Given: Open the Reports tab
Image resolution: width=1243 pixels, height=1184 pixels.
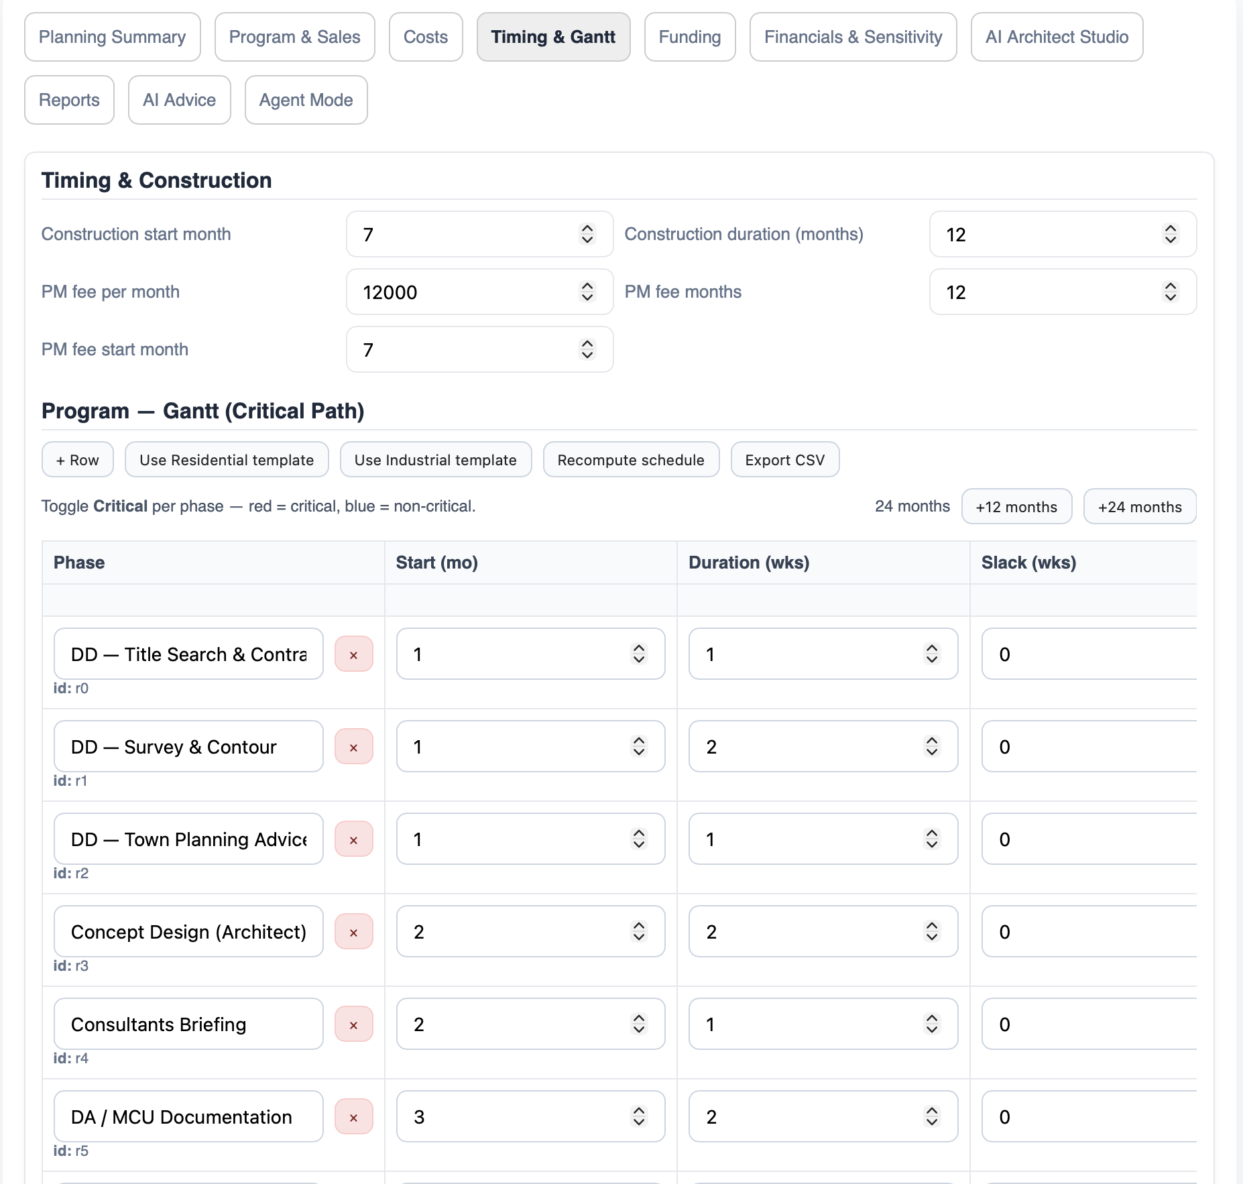Looking at the screenshot, I should 70,100.
